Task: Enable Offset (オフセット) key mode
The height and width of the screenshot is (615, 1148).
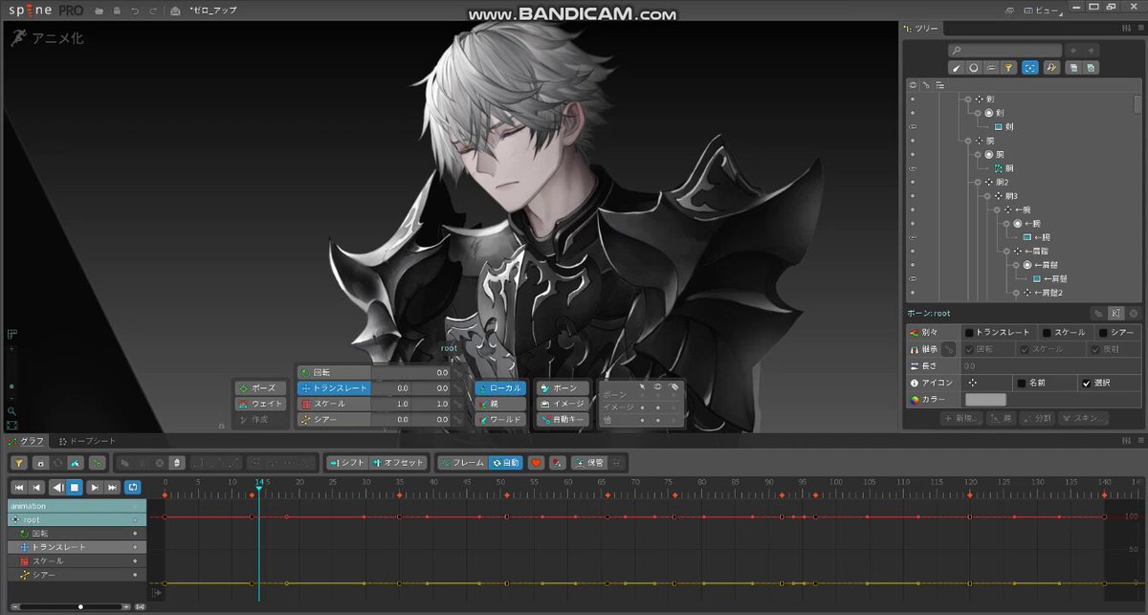Action: pos(398,463)
